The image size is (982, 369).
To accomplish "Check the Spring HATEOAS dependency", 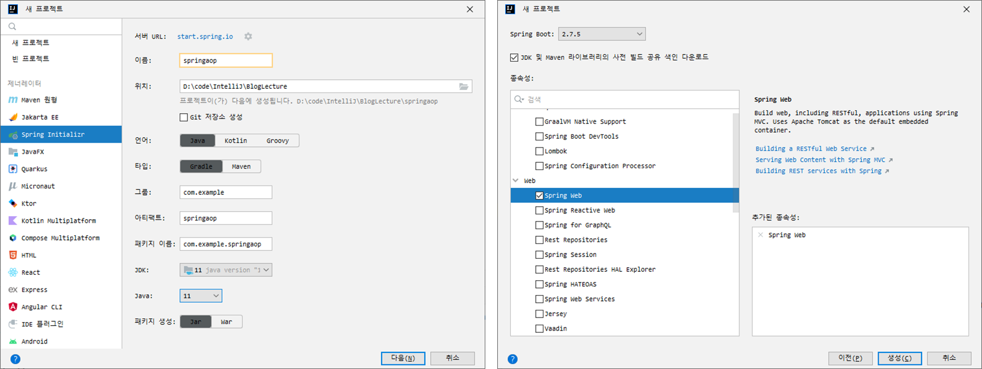I will pyautogui.click(x=539, y=284).
